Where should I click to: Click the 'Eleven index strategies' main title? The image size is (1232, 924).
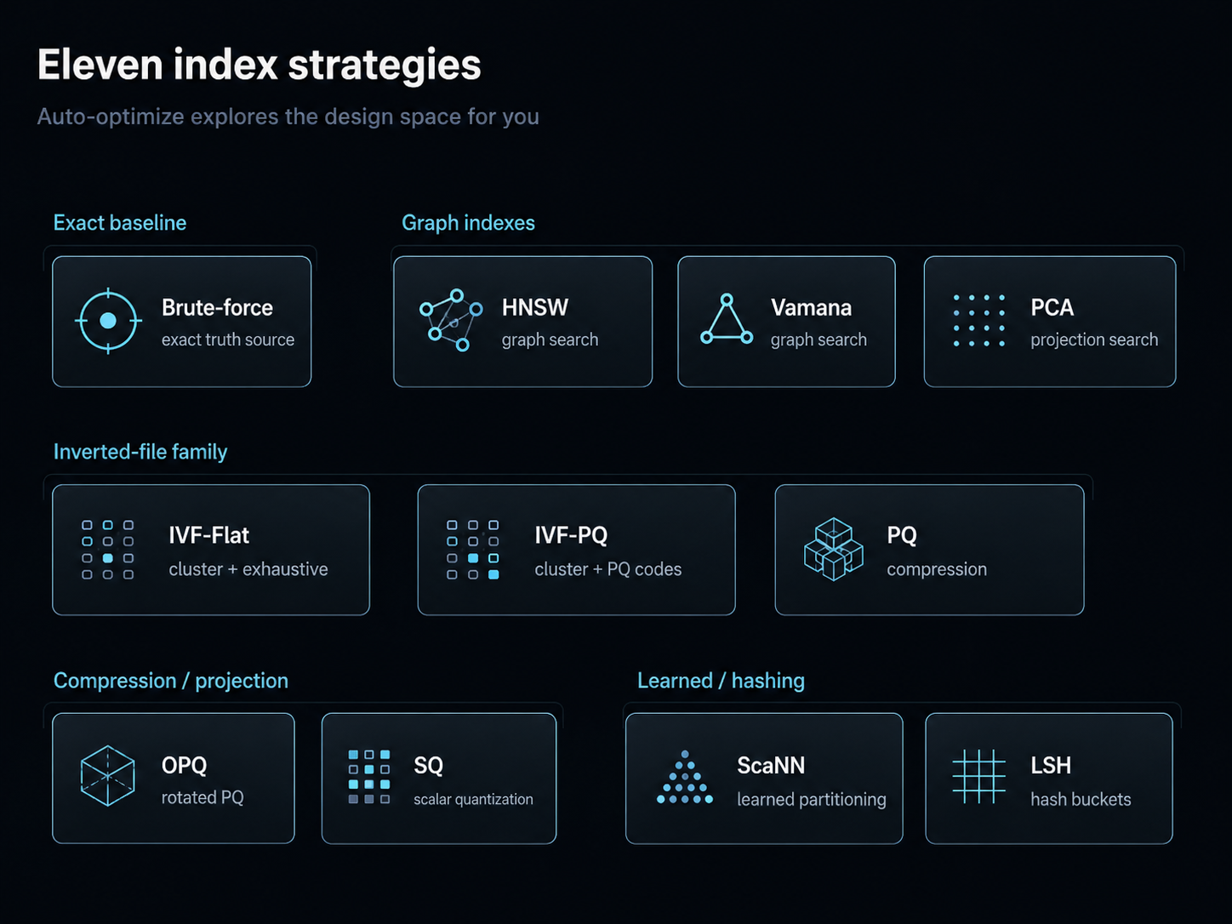tap(260, 65)
